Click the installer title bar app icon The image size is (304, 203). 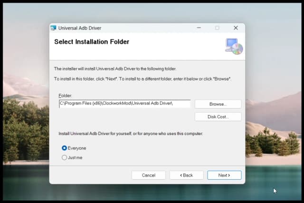click(54, 28)
